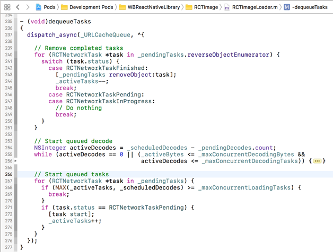333x252 pixels.
Task: Click the WBReactNativeLibrary folder icon
Action: point(123,7)
